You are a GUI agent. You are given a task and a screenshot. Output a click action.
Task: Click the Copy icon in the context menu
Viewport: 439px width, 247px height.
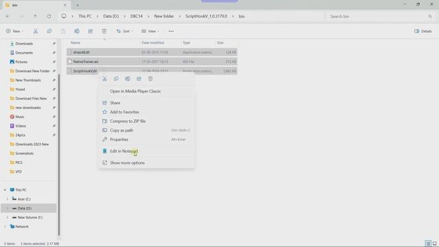tap(116, 79)
